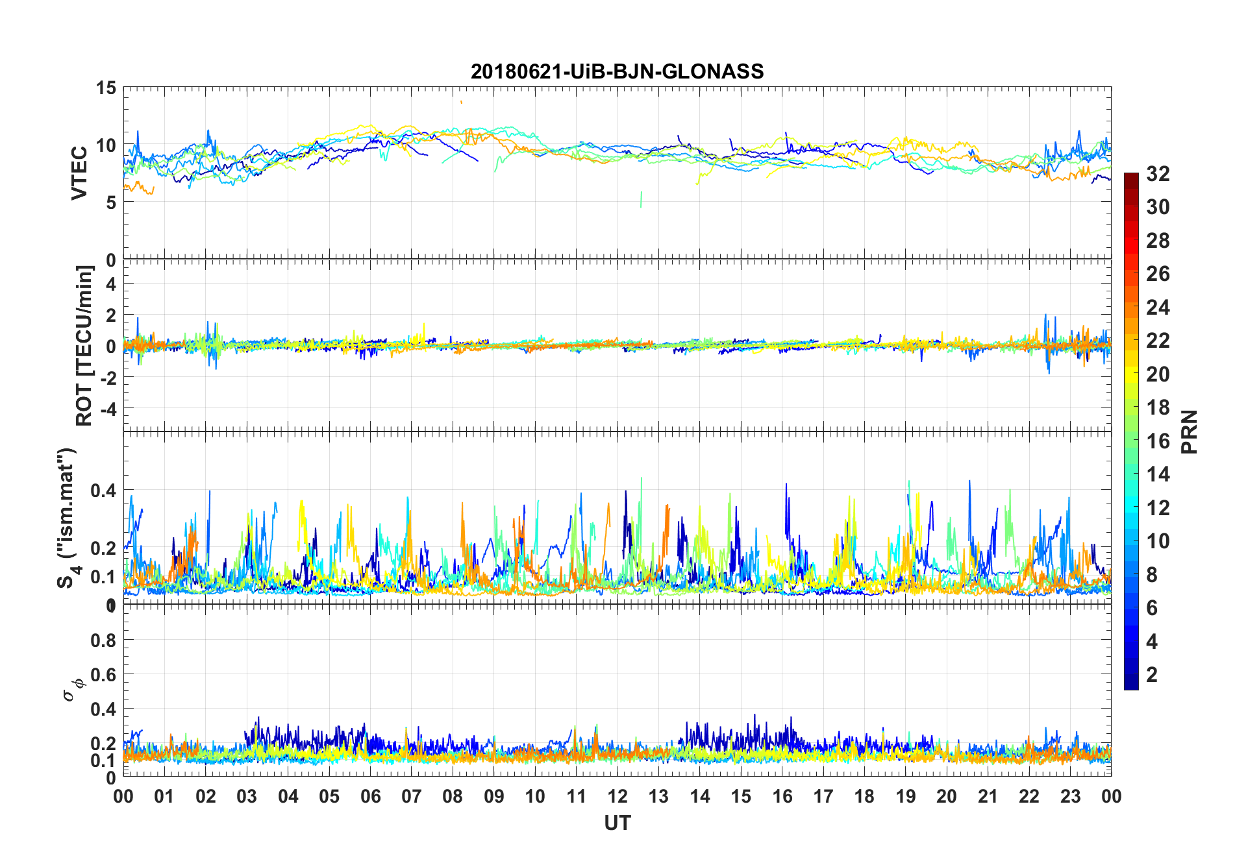
Task: Click hour label 19 on the UT axis
Action: (906, 796)
